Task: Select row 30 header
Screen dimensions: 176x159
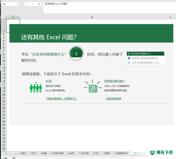Action: (4, 128)
